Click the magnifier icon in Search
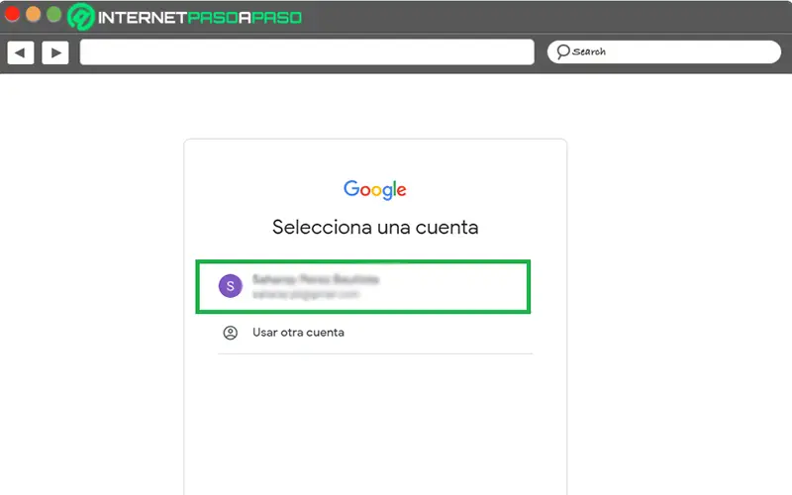This screenshot has height=495, width=792. pos(562,51)
